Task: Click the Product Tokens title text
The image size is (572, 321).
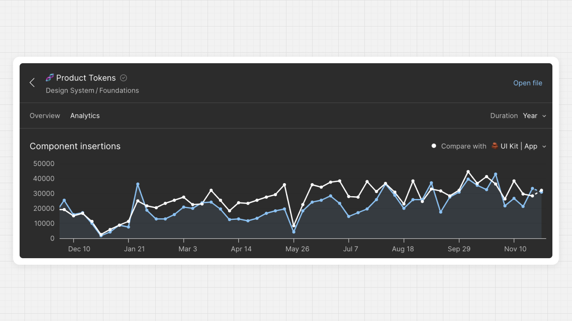Action: pos(86,77)
